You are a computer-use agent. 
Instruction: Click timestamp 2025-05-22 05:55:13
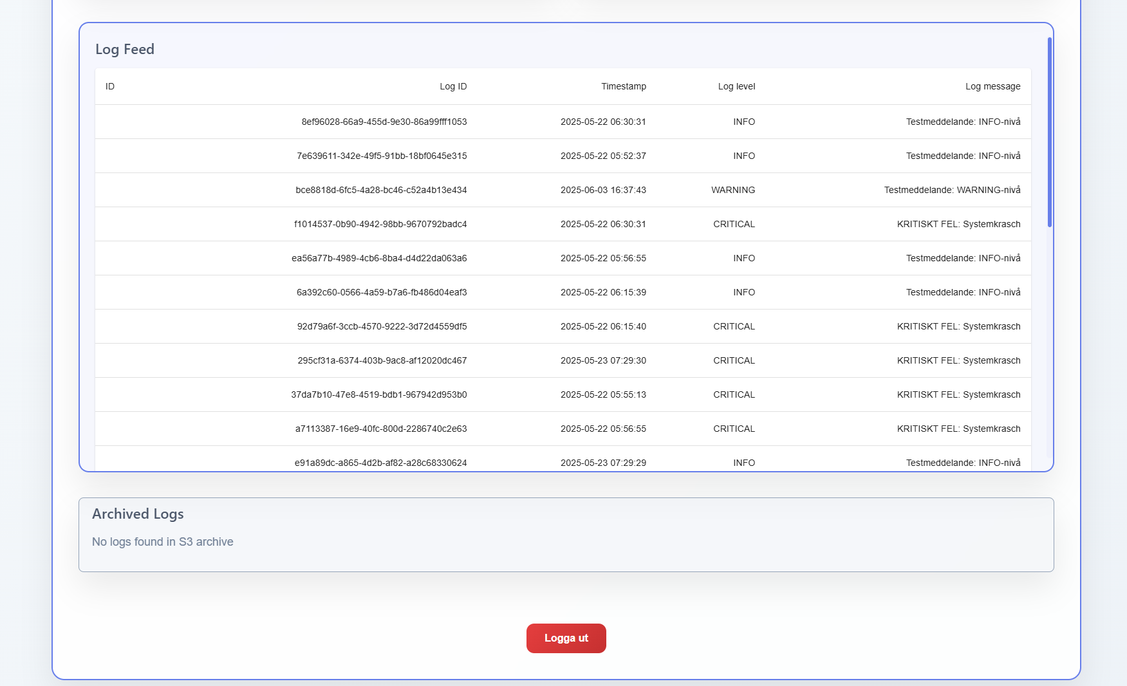tap(603, 394)
